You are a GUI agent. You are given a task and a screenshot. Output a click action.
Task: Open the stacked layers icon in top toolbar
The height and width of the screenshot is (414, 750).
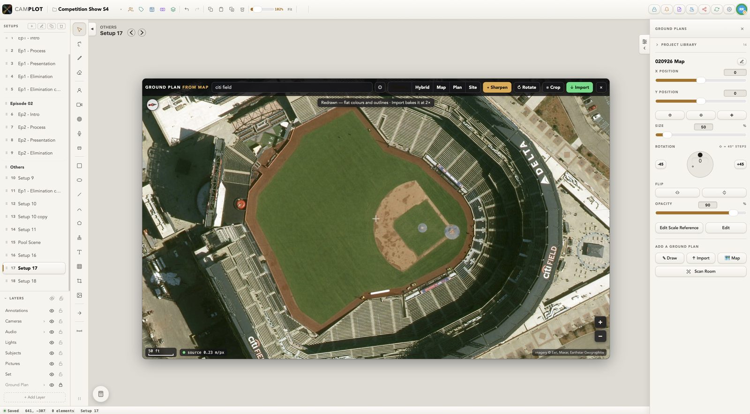(x=173, y=9)
